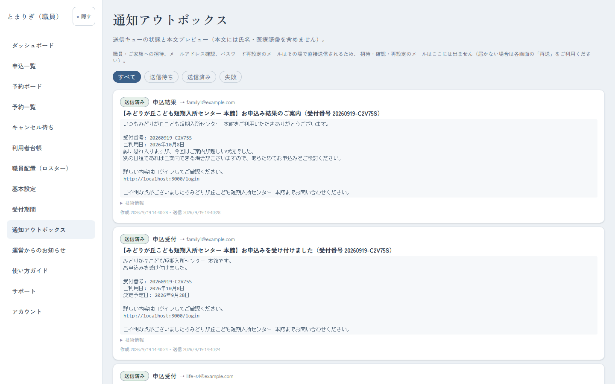Open サポート page
Image resolution: width=615 pixels, height=384 pixels.
point(51,291)
